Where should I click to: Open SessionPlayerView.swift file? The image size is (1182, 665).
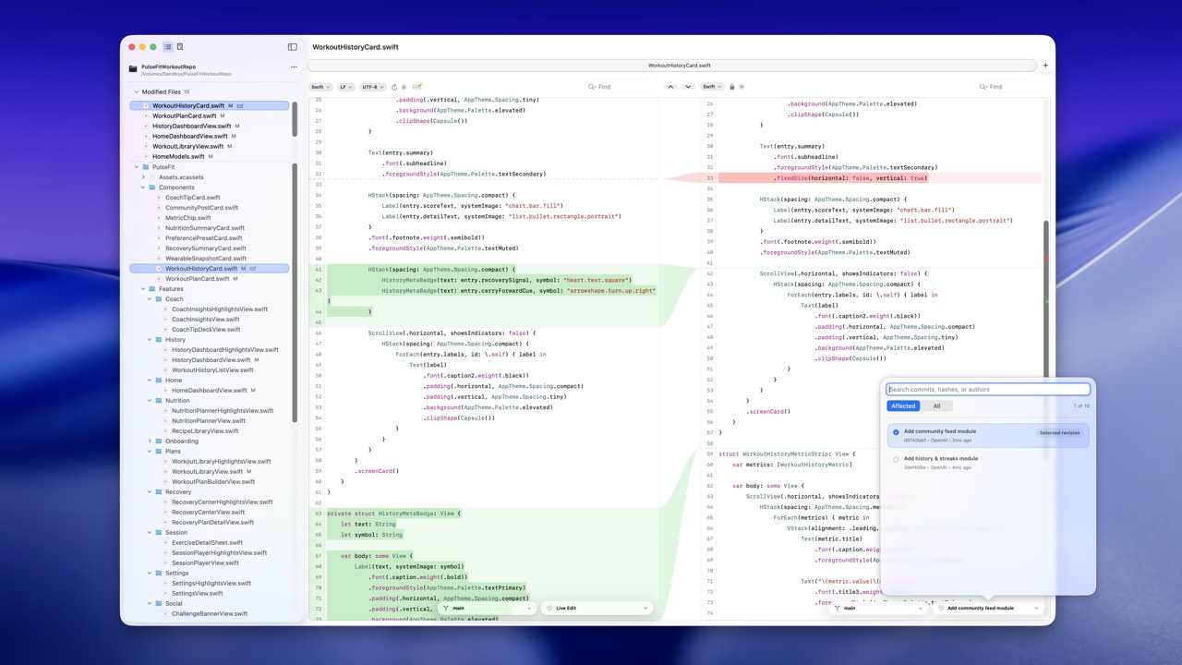click(x=205, y=563)
